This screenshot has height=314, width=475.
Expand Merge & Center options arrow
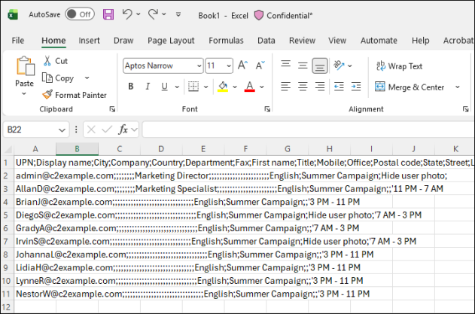pos(458,87)
